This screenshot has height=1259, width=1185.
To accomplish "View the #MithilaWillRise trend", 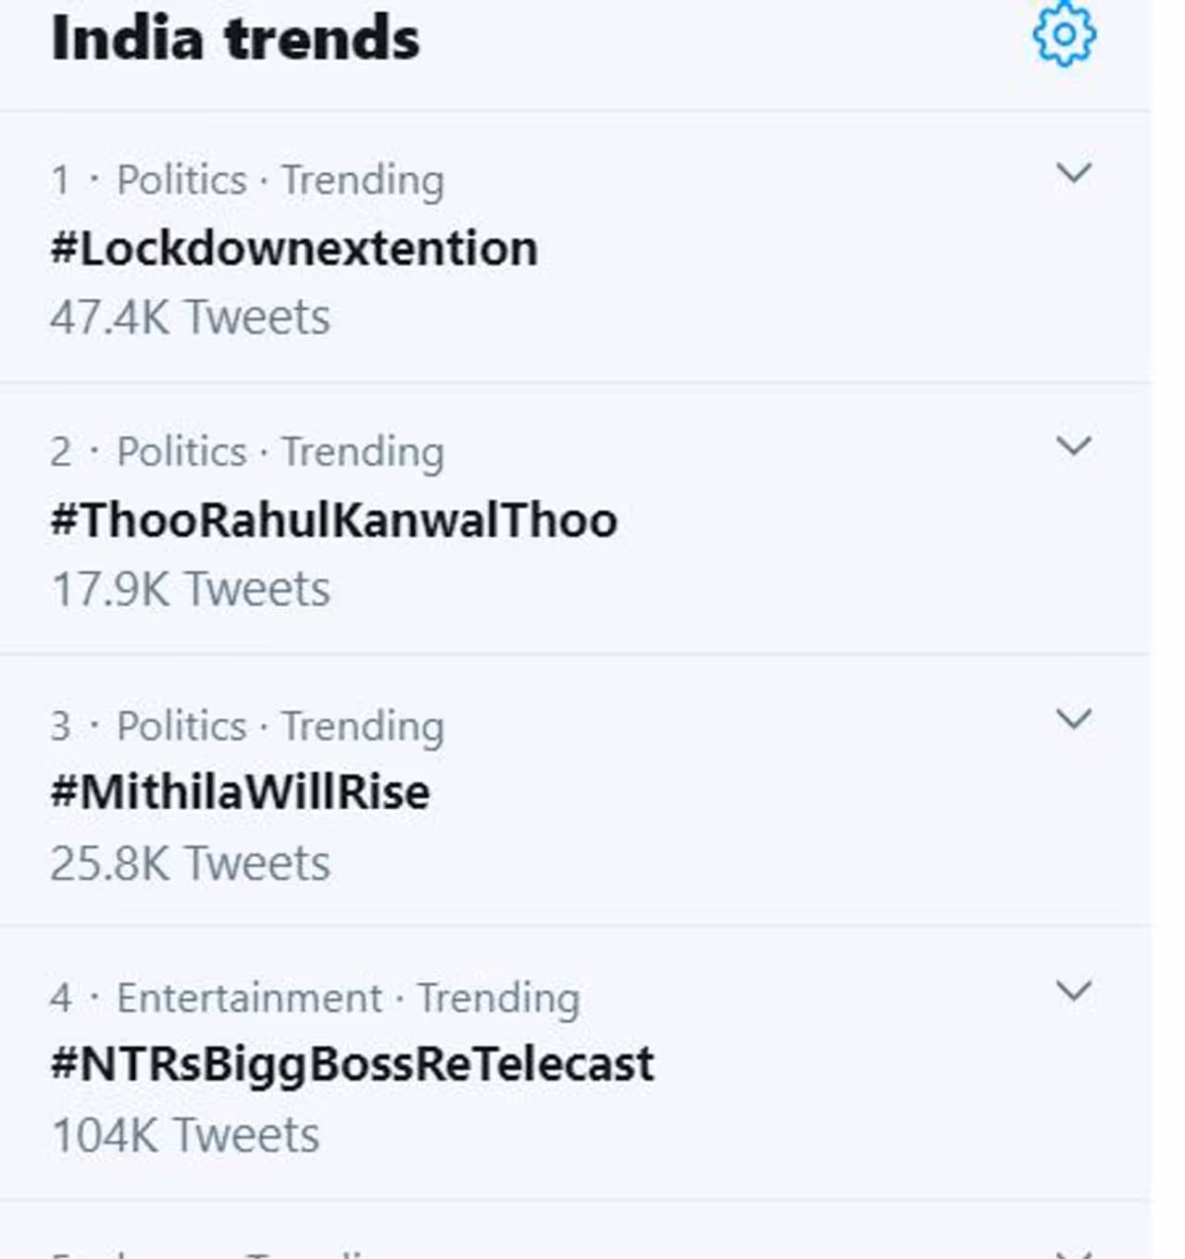I will [x=240, y=792].
